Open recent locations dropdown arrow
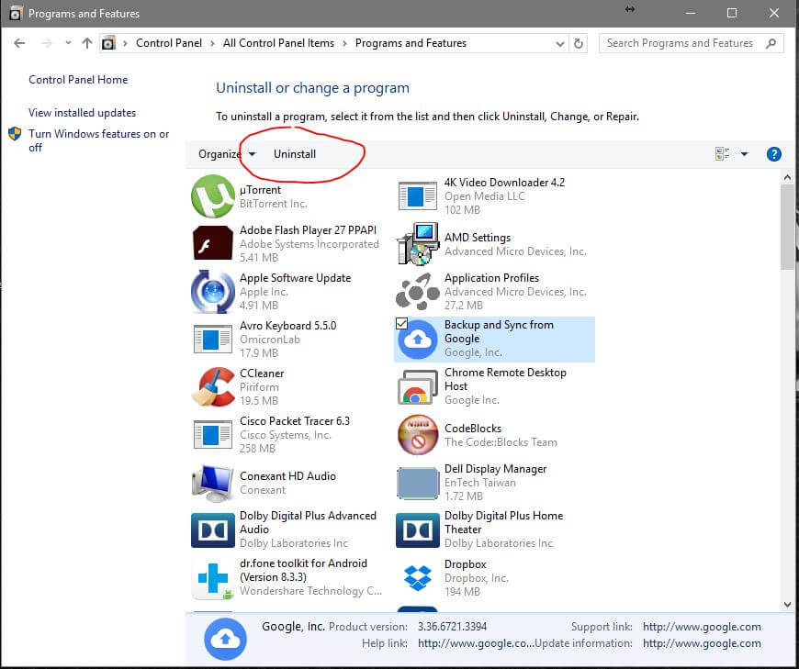This screenshot has width=799, height=669. pyautogui.click(x=68, y=43)
